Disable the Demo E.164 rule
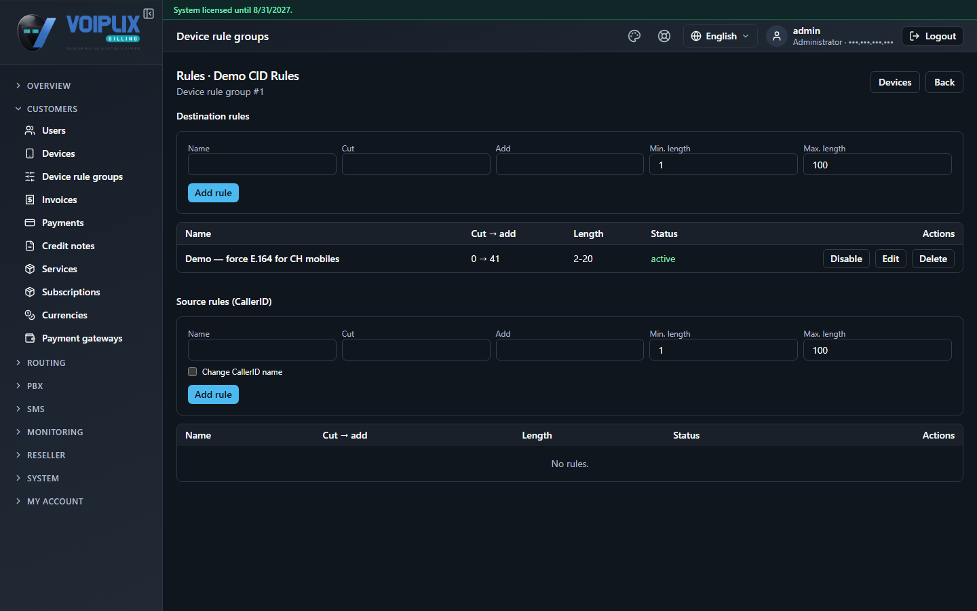Image resolution: width=977 pixels, height=611 pixels. (846, 259)
